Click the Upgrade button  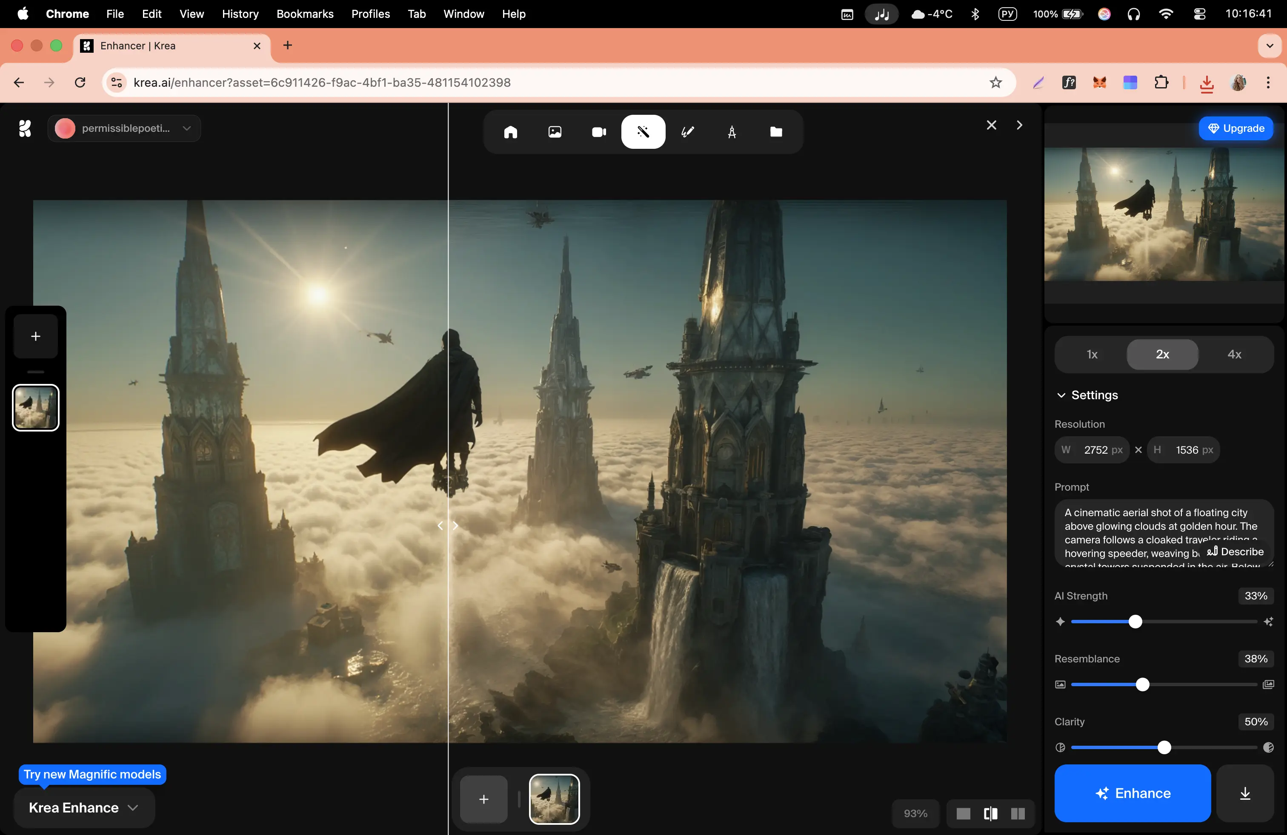(x=1236, y=128)
